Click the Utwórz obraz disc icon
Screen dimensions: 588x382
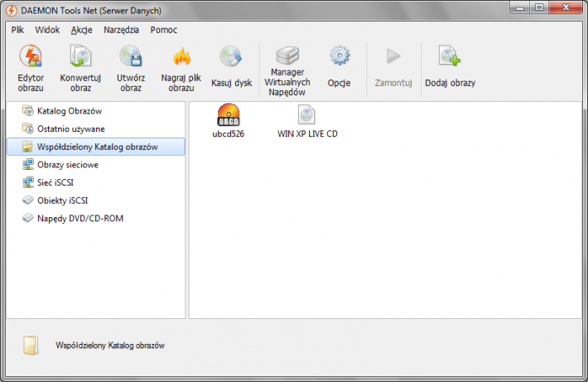pos(131,56)
